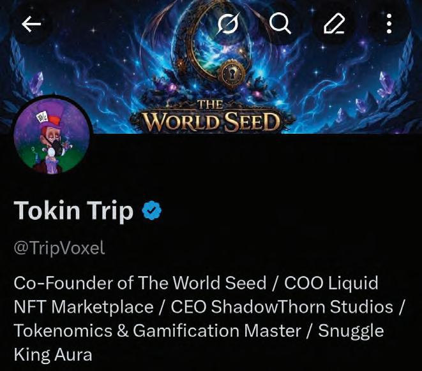This screenshot has width=422, height=371.
Task: Open Grok via the slashed-circle icon
Action: click(227, 24)
